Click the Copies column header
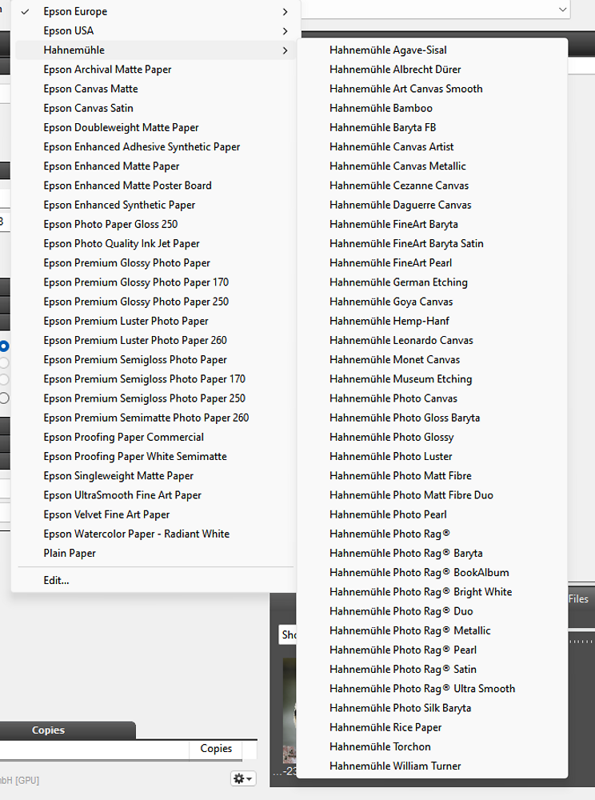 216,749
